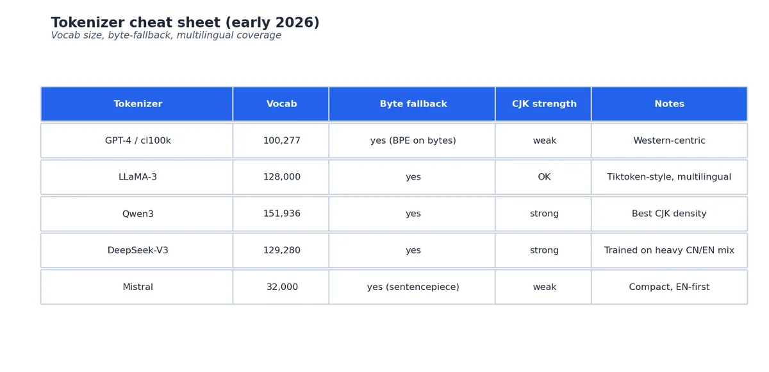Click the LLaMA-3 tokenizer cell

pyautogui.click(x=137, y=177)
